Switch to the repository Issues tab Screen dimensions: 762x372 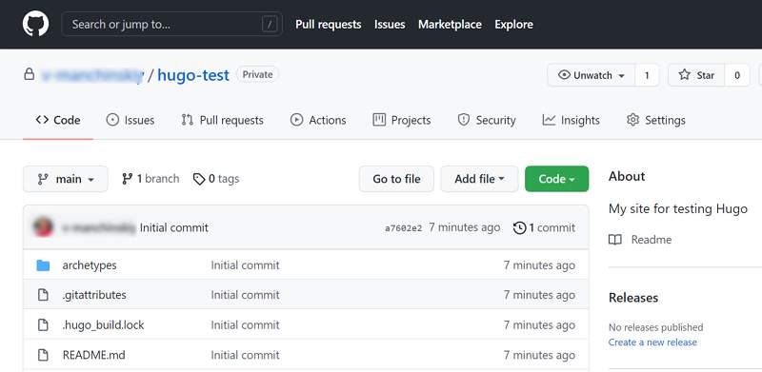[130, 120]
